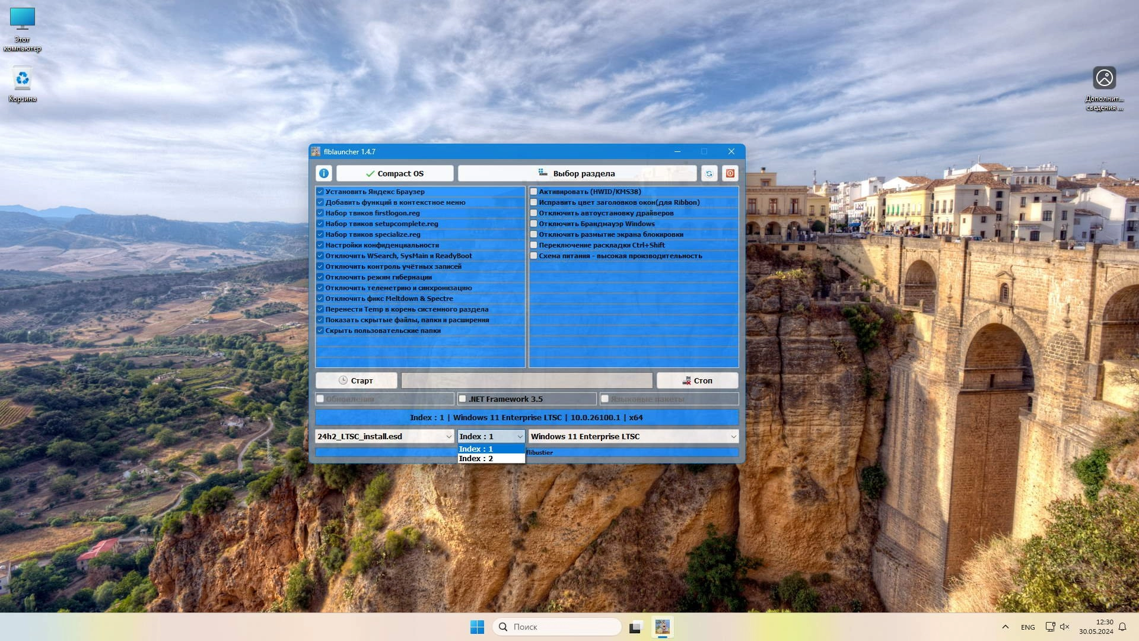Click the Stop button with printer icon
Screen dimensions: 1139x641
[697, 380]
